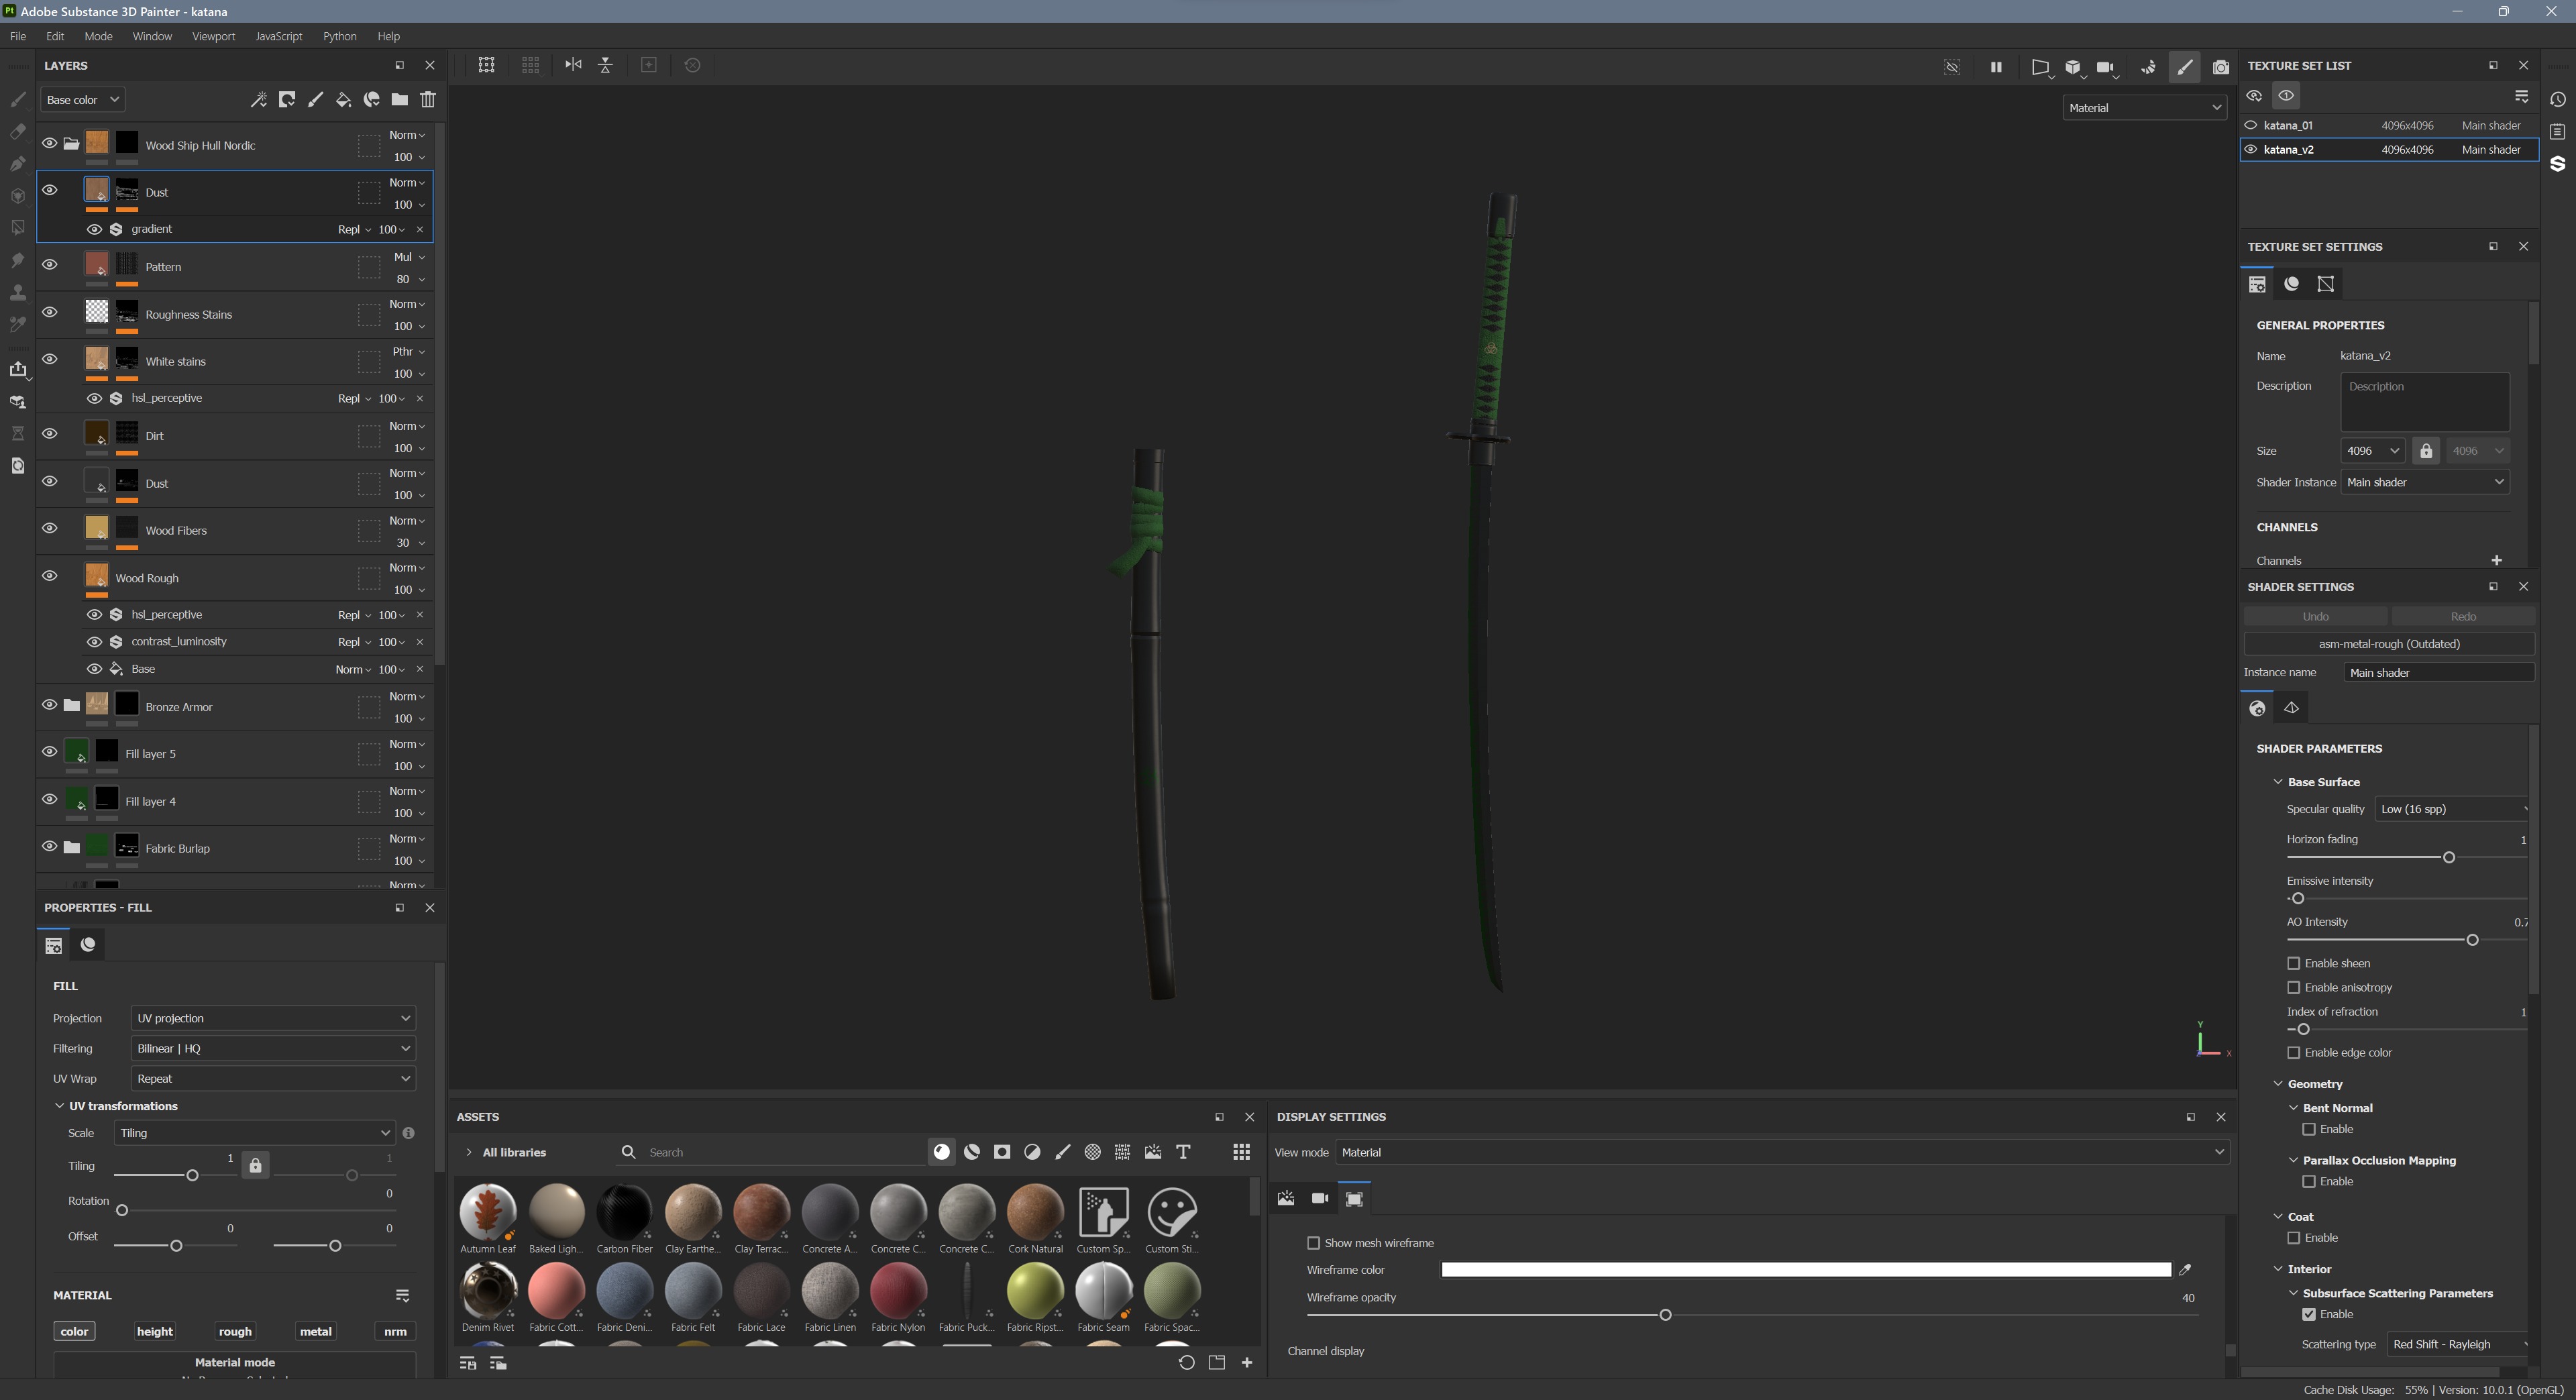Toggle visibility of Roughness Stains layer
Viewport: 2576px width, 1400px height.
point(49,312)
